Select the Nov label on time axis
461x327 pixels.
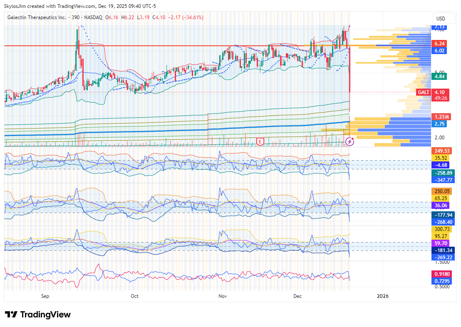223,296
